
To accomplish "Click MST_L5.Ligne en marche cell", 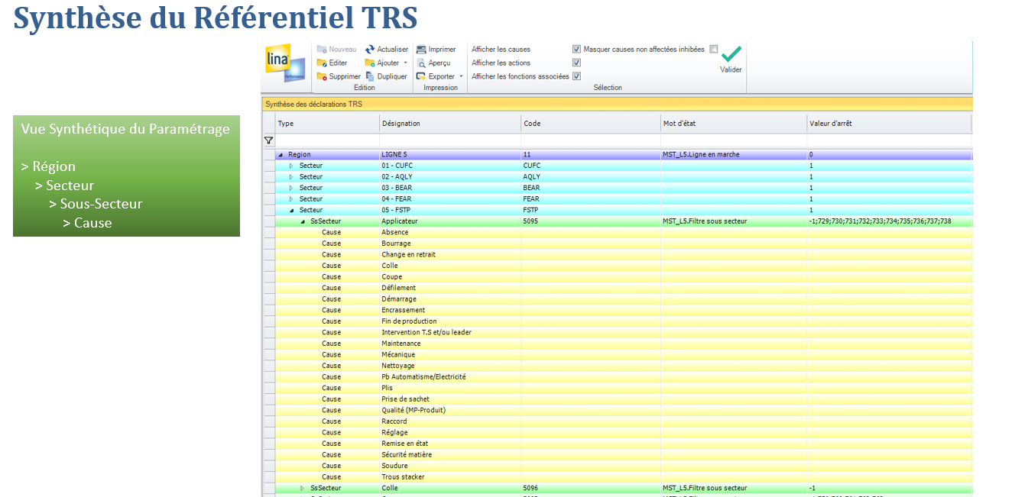I will (734, 155).
